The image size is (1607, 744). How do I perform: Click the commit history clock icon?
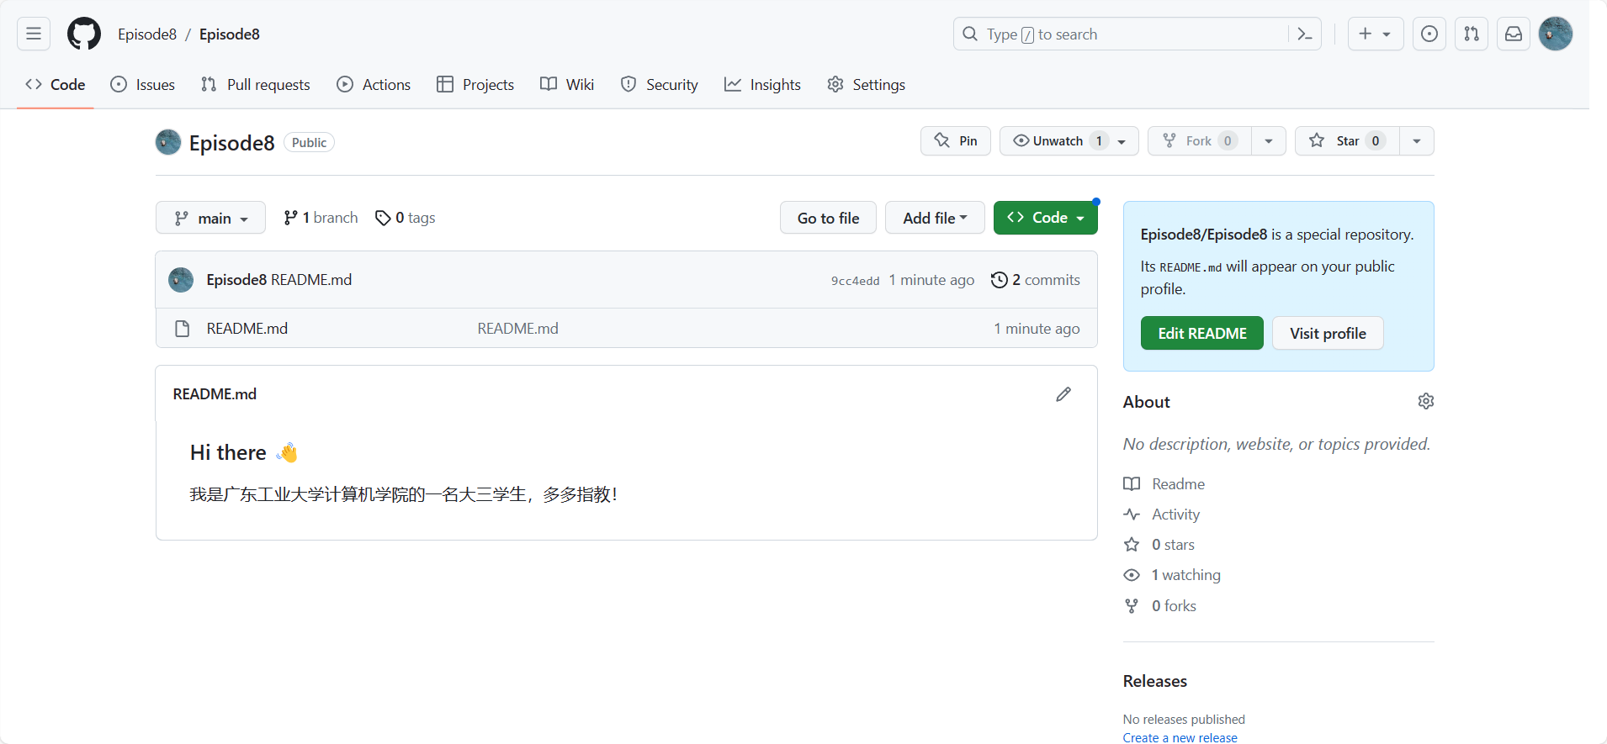tap(999, 280)
